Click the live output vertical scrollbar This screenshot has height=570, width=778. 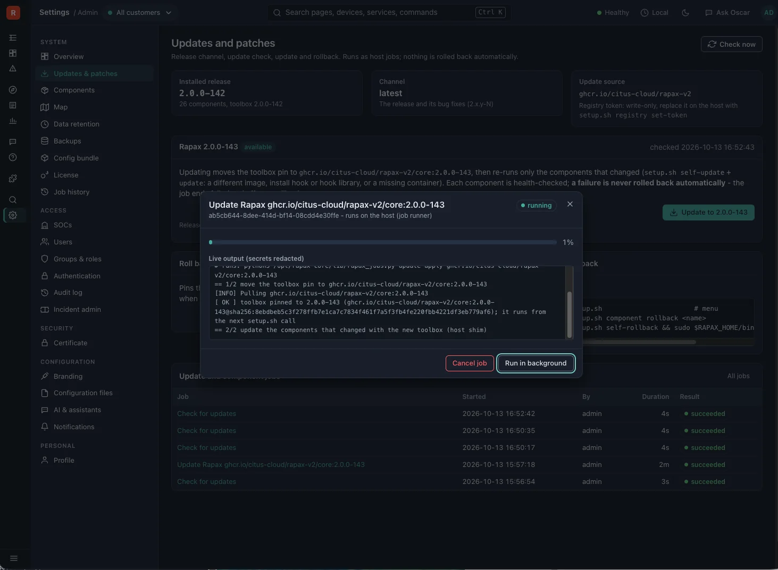(x=570, y=314)
